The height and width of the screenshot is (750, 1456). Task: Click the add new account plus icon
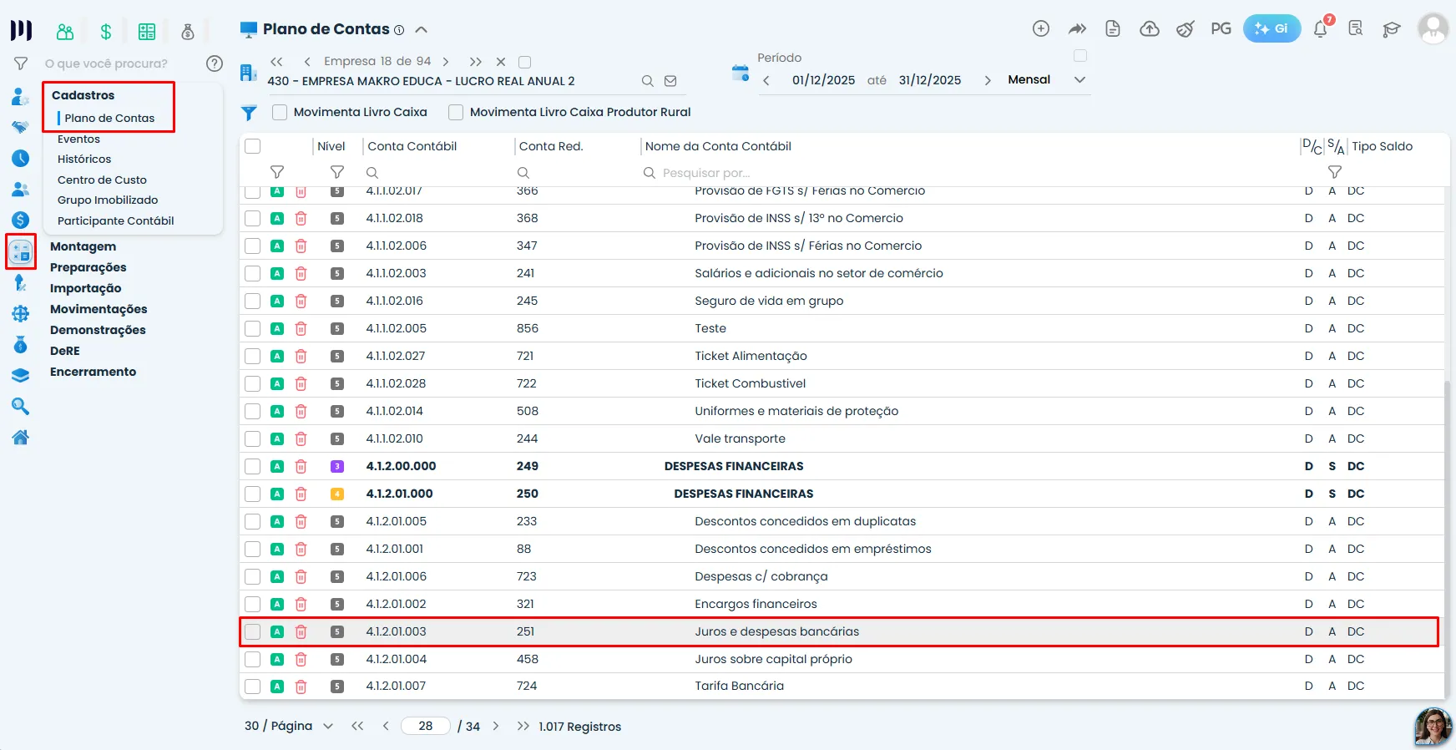coord(1041,29)
